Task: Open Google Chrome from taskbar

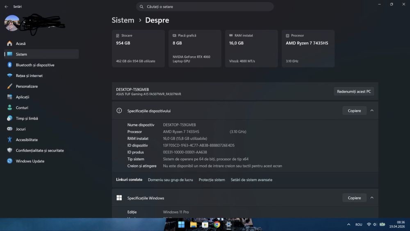Action: (217, 224)
